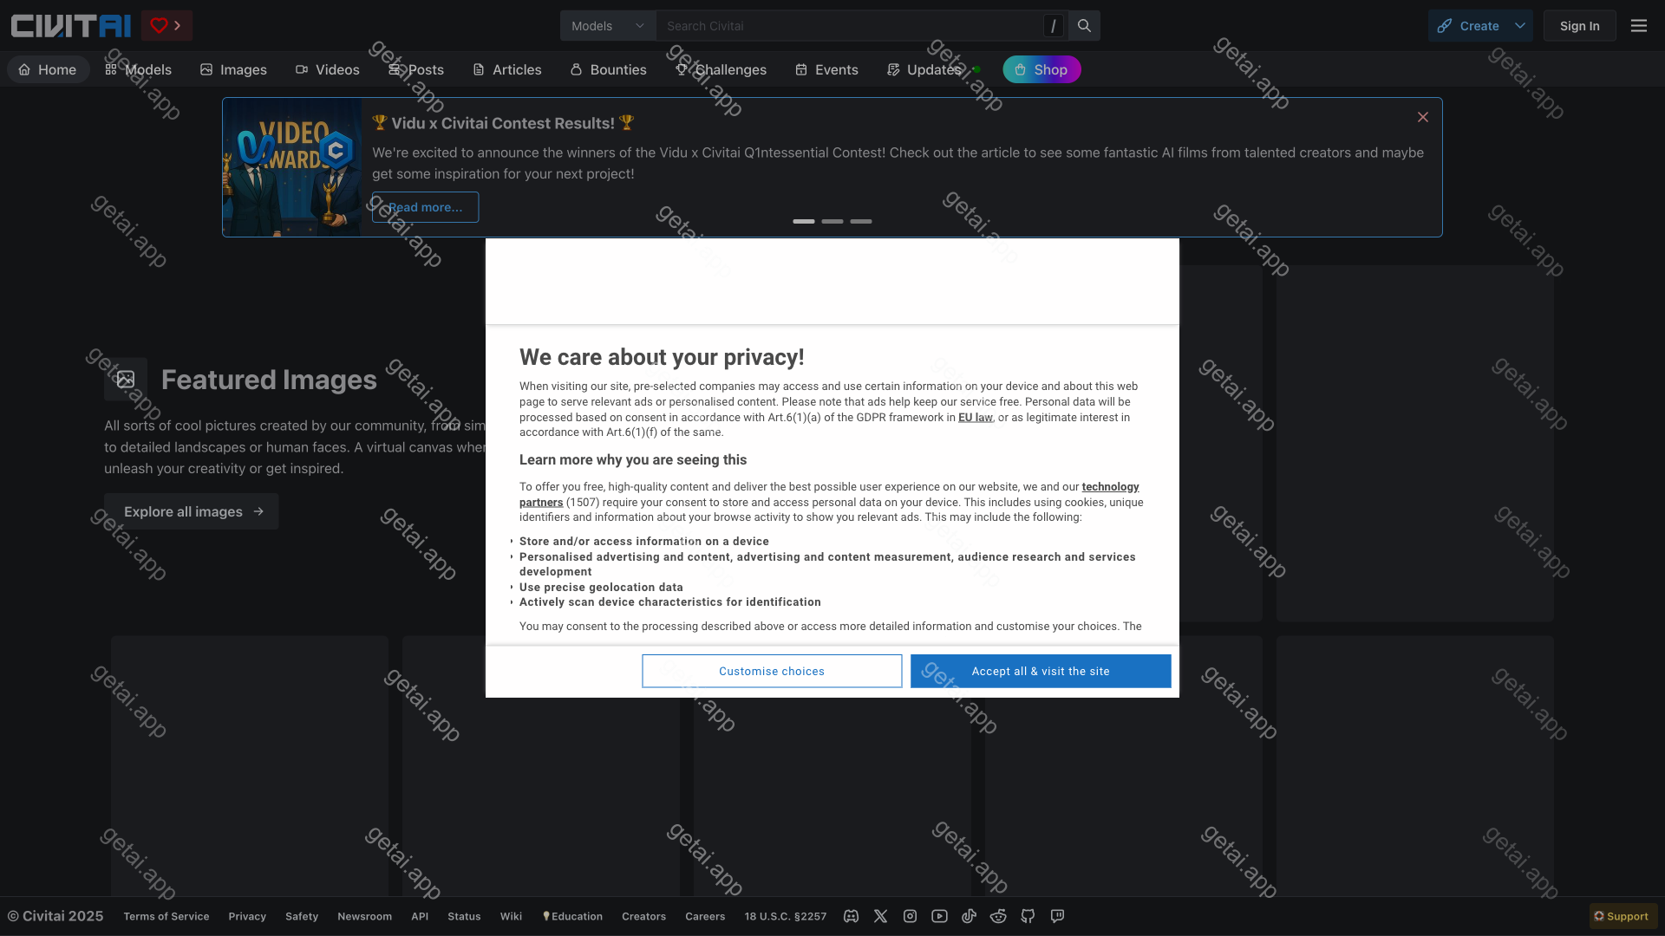Select the first banner carousel indicator

pyautogui.click(x=804, y=221)
